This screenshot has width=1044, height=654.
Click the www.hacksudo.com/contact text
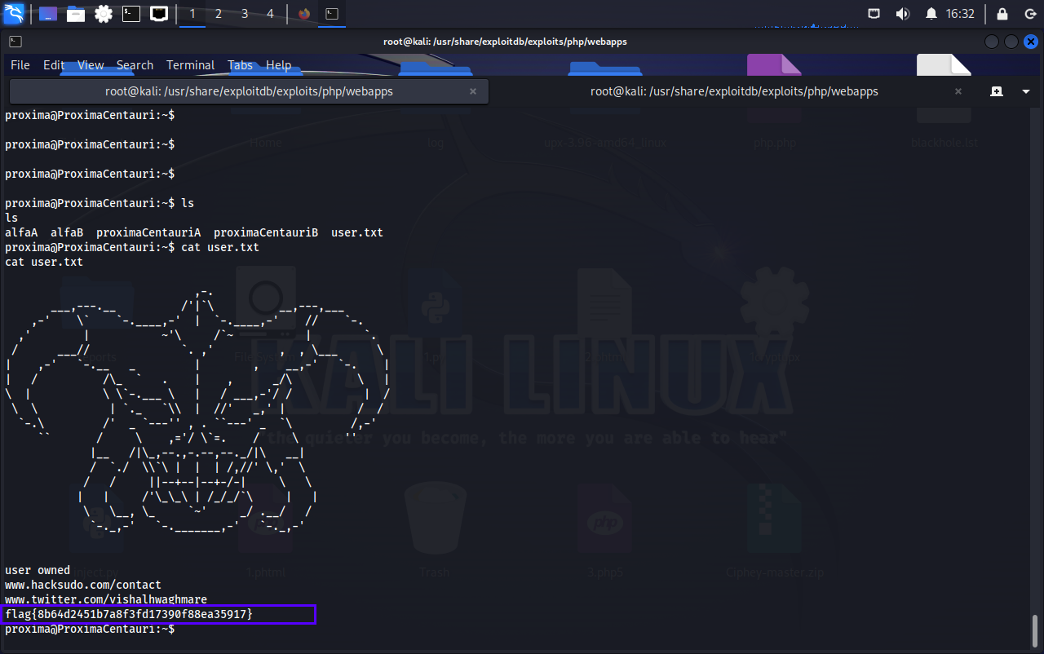click(x=83, y=585)
